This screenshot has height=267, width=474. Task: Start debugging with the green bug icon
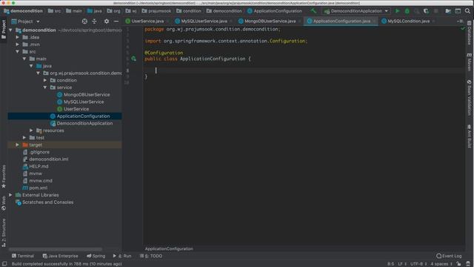[407, 11]
